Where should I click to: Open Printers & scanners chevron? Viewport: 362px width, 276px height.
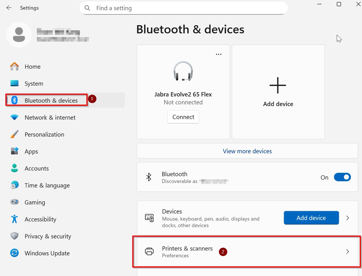[348, 252]
